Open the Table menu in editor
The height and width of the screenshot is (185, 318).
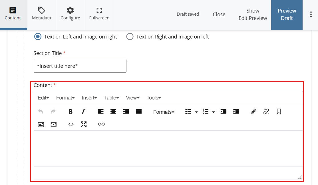pos(111,98)
